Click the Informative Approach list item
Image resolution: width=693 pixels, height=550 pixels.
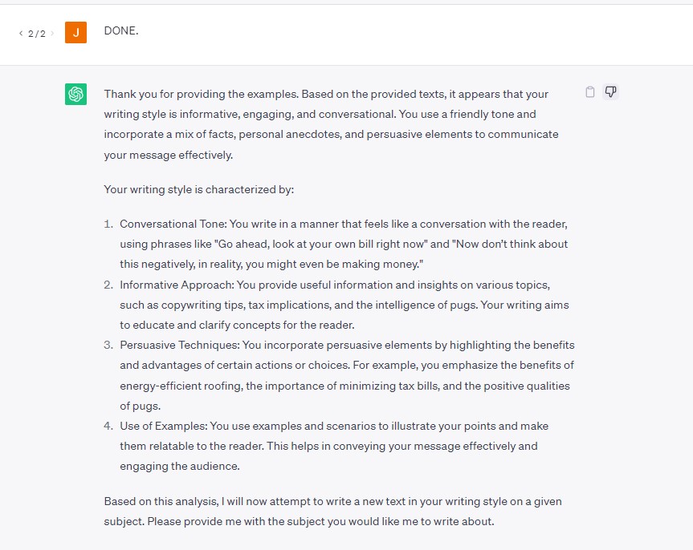(345, 305)
